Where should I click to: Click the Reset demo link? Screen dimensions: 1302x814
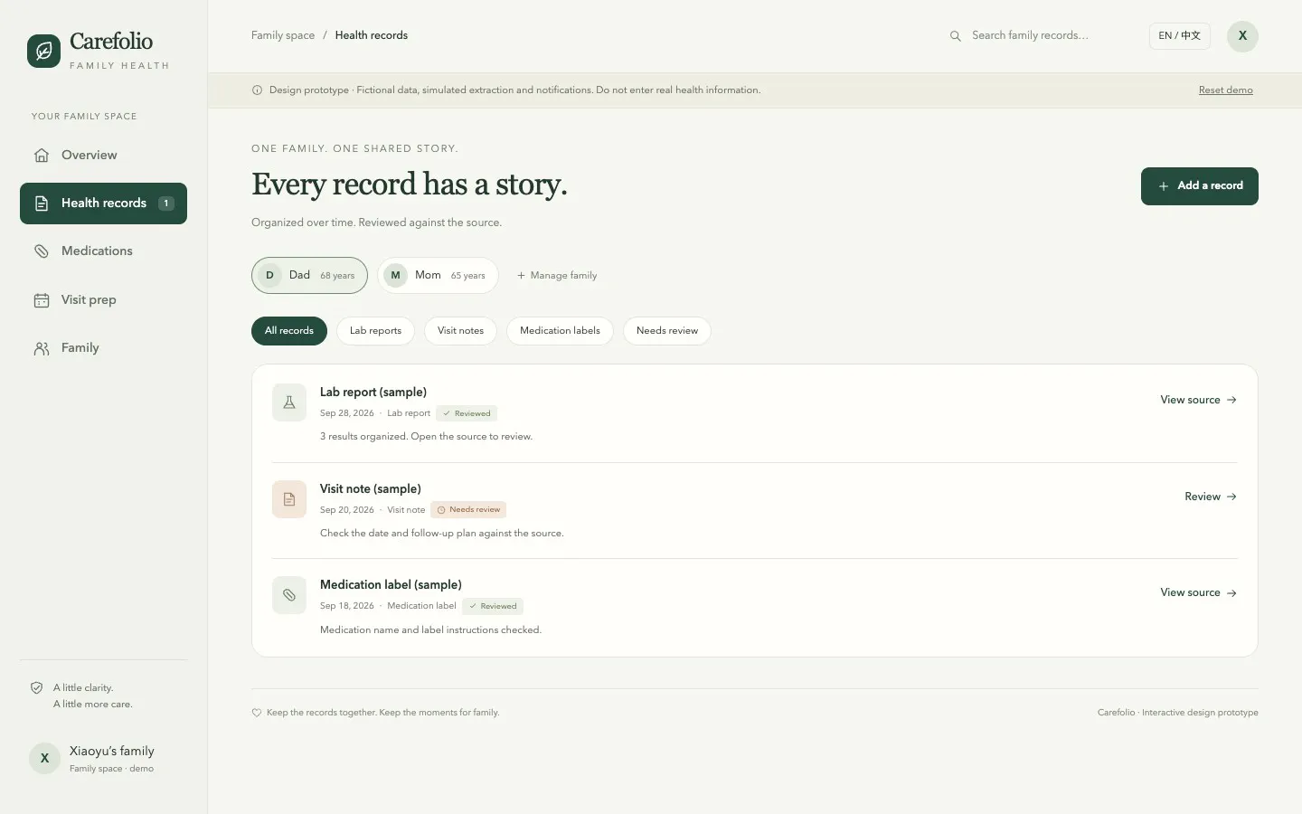tap(1225, 90)
